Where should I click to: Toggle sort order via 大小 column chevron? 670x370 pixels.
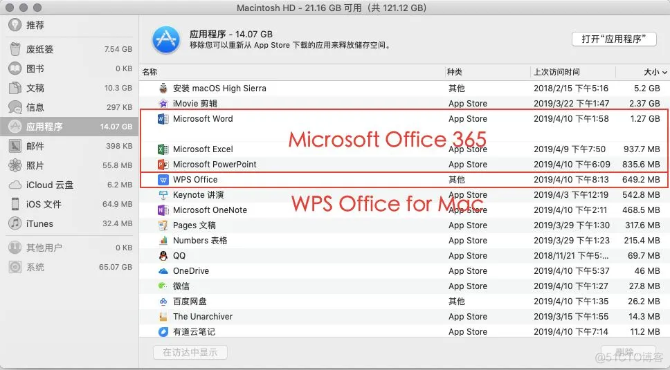tap(664, 73)
